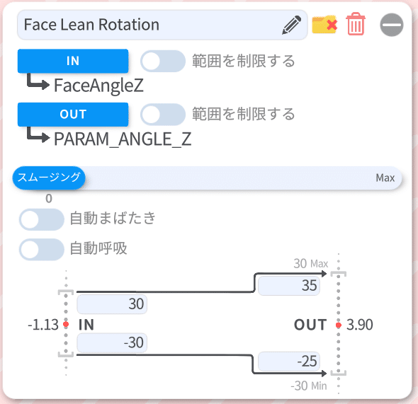Click arrow icon beside FaceAngleZ
The height and width of the screenshot is (404, 418).
click(x=38, y=82)
